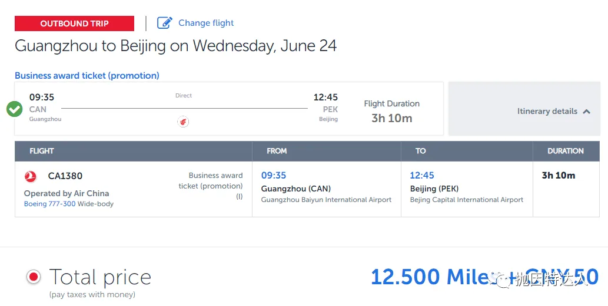Open Boeing 777-300 aircraft details link
The height and width of the screenshot is (306, 608).
49,204
